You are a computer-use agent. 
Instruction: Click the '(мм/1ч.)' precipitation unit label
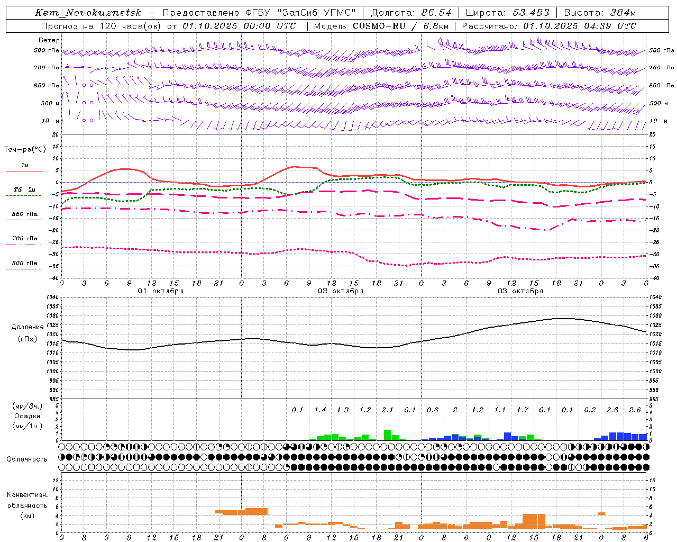tap(28, 426)
